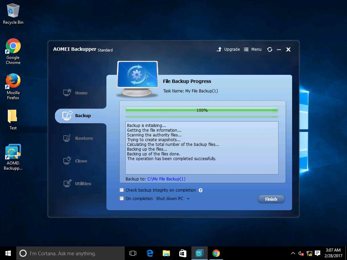Click 'Backing up of the files done.' line
Viewport: 347px width, 260px height.
(x=154, y=154)
